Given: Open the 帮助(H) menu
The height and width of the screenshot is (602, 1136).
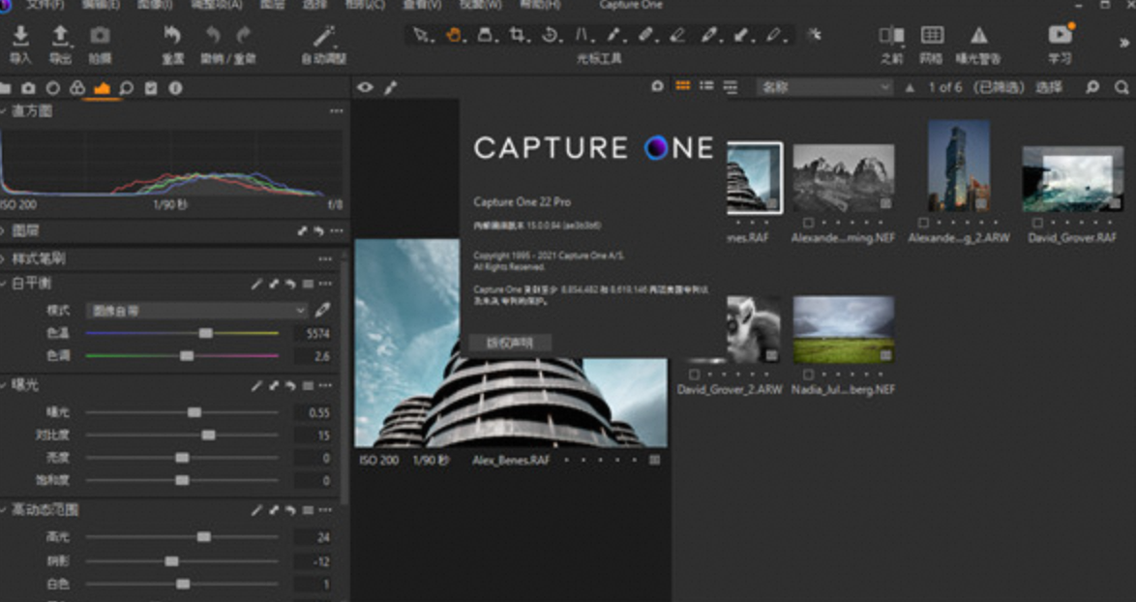Looking at the screenshot, I should pyautogui.click(x=540, y=5).
